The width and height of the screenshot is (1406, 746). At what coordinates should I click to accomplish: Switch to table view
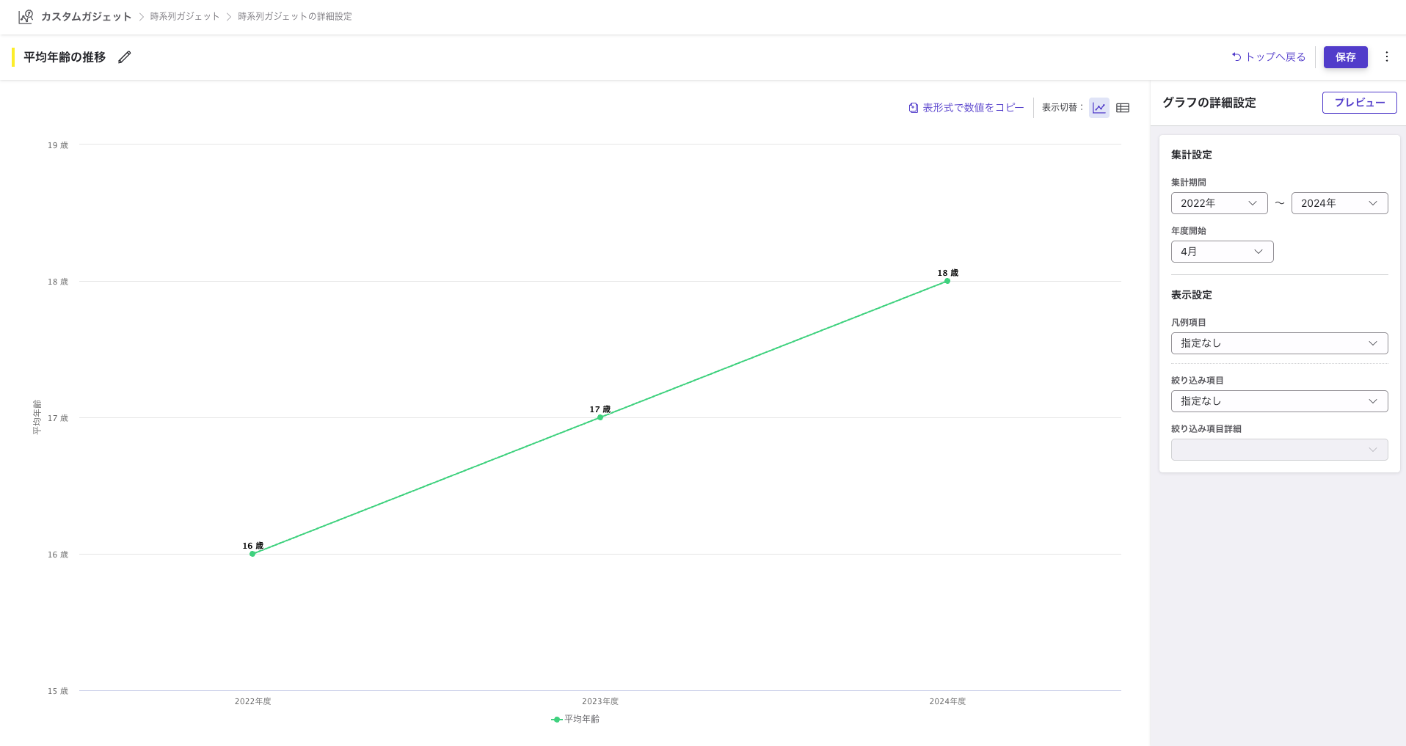coord(1122,108)
